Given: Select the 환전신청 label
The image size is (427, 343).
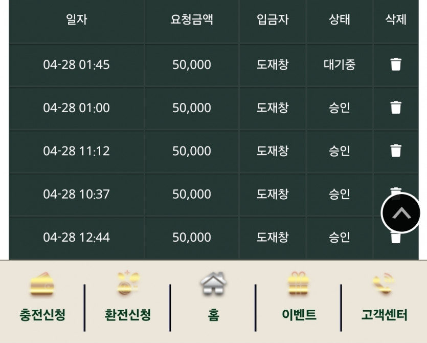Looking at the screenshot, I should [x=128, y=315].
